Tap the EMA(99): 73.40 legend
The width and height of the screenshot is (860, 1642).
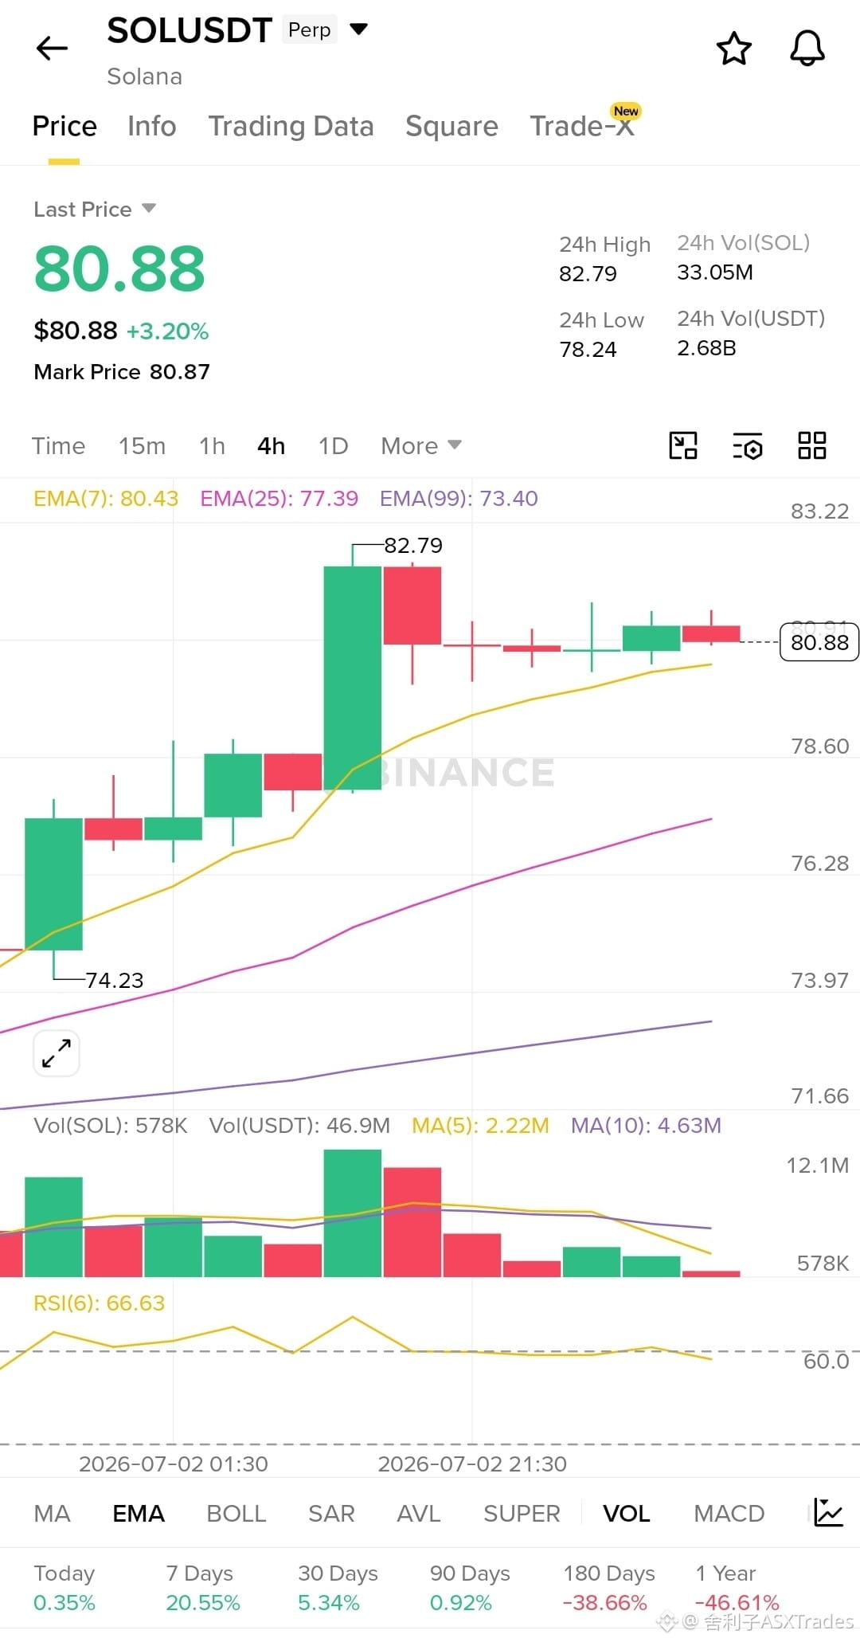pyautogui.click(x=459, y=498)
